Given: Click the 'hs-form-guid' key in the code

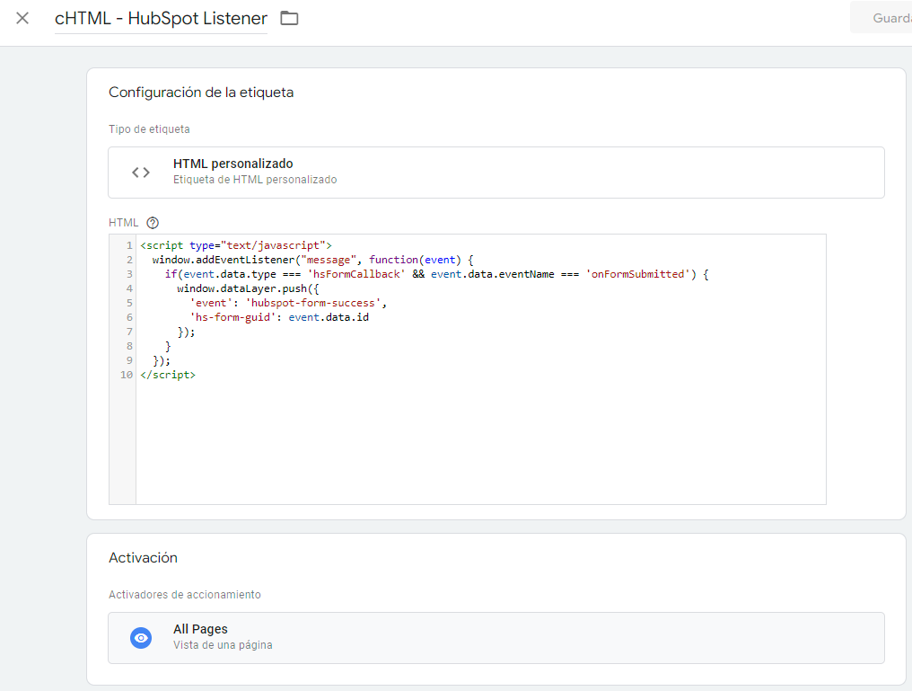Looking at the screenshot, I should point(235,317).
